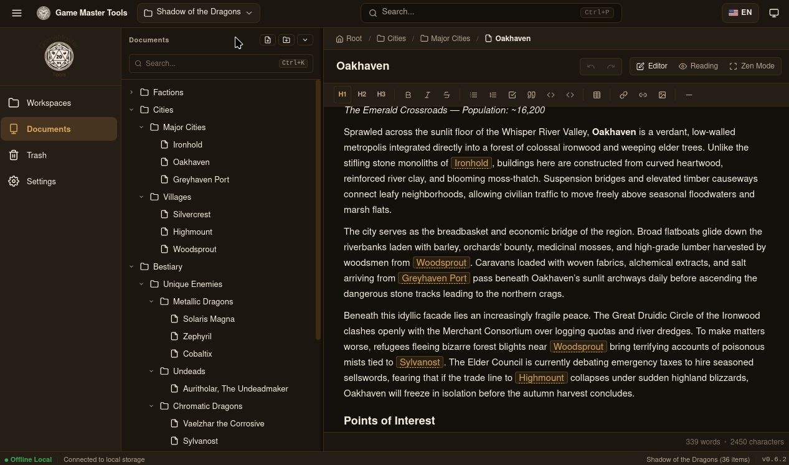Follow the Highmount link in the text
Screen dimensions: 789x465
coord(541,378)
